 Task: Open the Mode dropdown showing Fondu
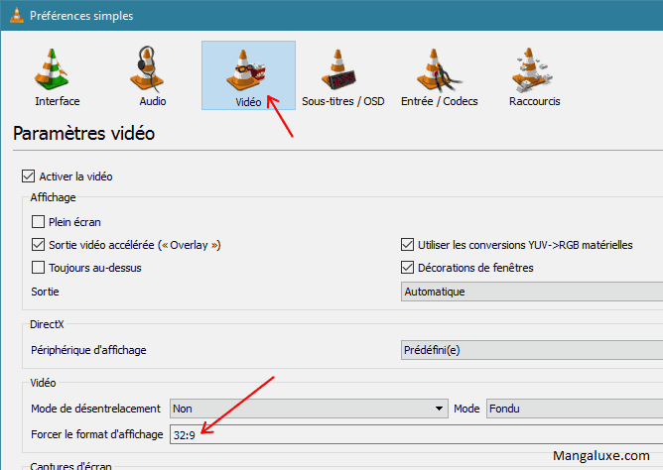(x=573, y=409)
